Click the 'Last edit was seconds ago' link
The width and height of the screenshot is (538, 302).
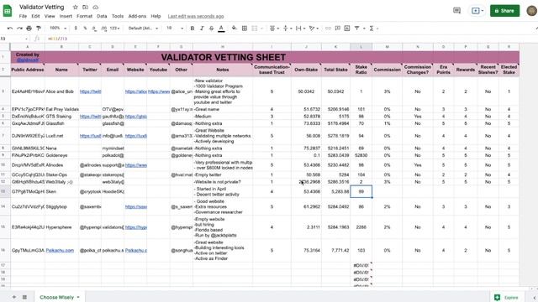tap(196, 16)
